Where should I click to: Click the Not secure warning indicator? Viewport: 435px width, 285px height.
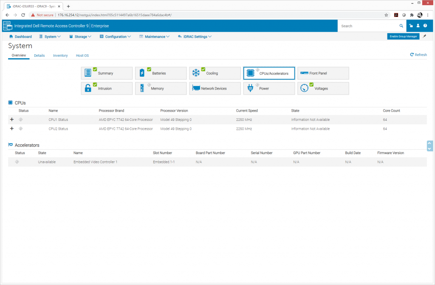tap(42, 15)
